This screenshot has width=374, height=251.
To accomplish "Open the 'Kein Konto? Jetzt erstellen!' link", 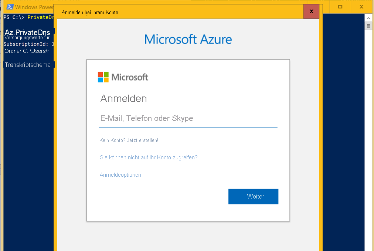I will pyautogui.click(x=129, y=140).
